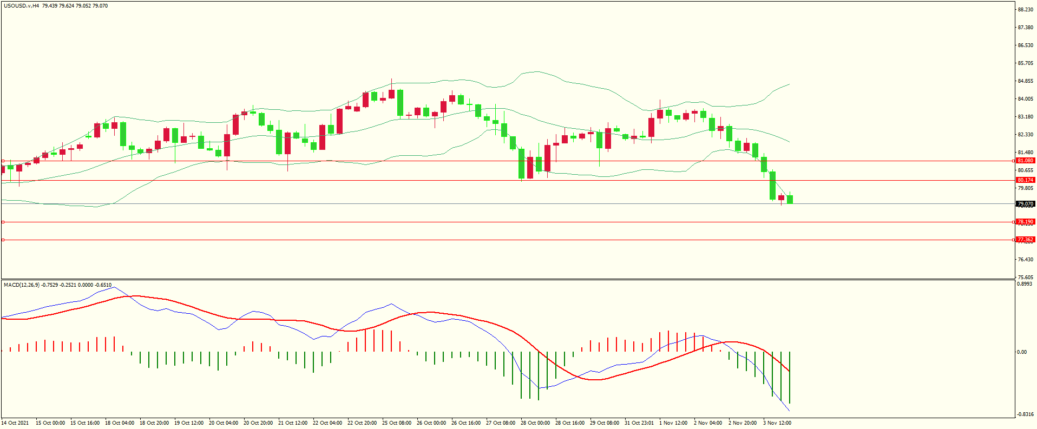The image size is (1037, 429).
Task: Click the 2 Nov 04:00 time axis label
Action: [x=708, y=423]
